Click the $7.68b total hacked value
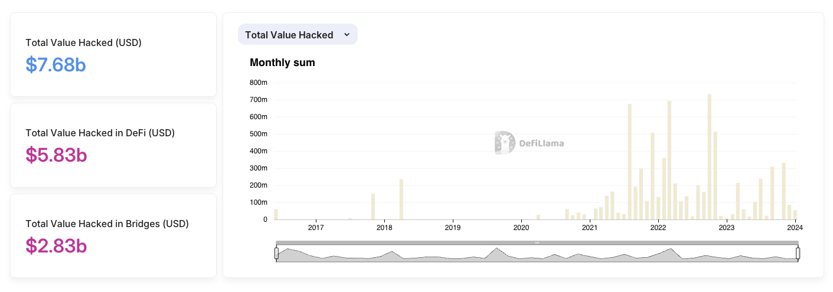Screen dimensions: 833x292 [x=55, y=64]
